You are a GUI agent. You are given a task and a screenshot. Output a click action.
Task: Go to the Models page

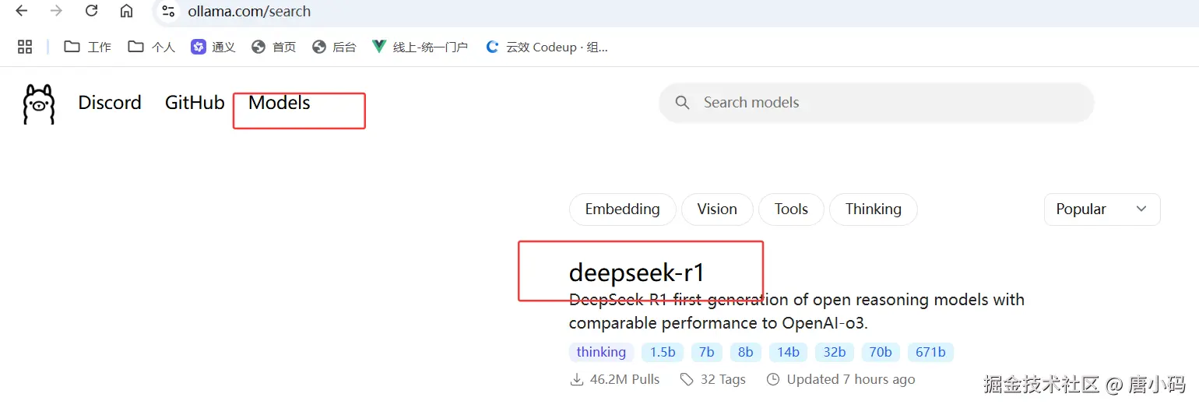[x=280, y=103]
